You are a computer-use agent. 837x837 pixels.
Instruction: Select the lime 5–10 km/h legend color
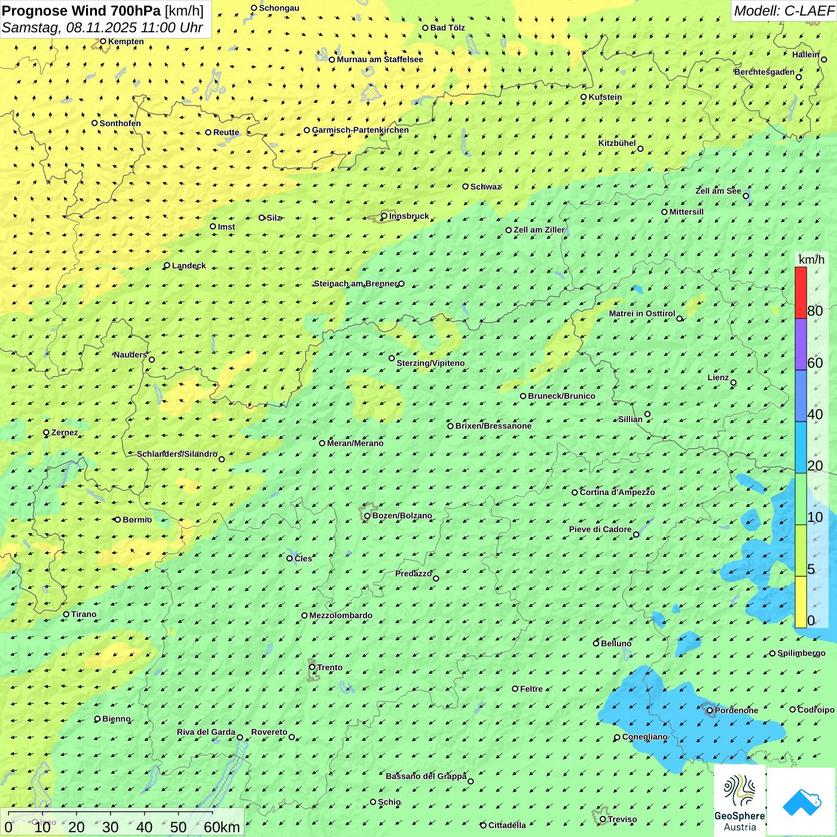(x=801, y=551)
